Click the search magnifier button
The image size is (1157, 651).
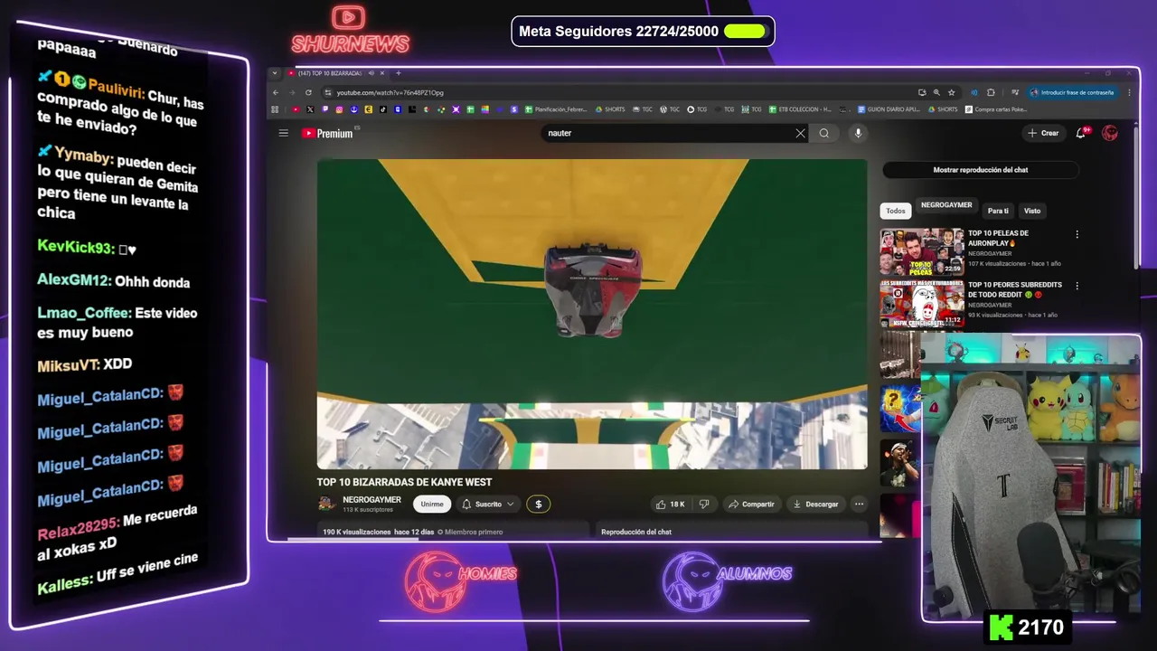click(823, 133)
